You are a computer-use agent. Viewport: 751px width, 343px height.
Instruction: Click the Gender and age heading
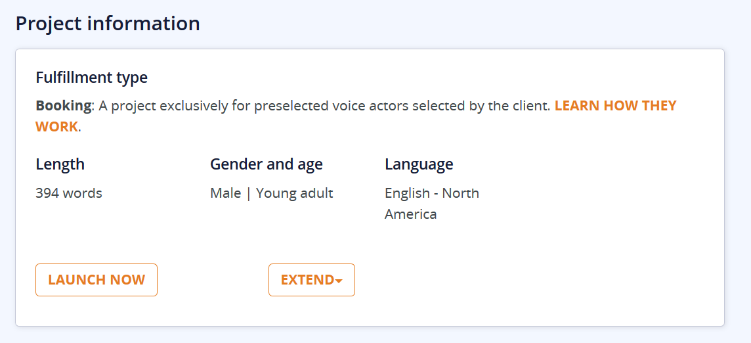pyautogui.click(x=267, y=164)
